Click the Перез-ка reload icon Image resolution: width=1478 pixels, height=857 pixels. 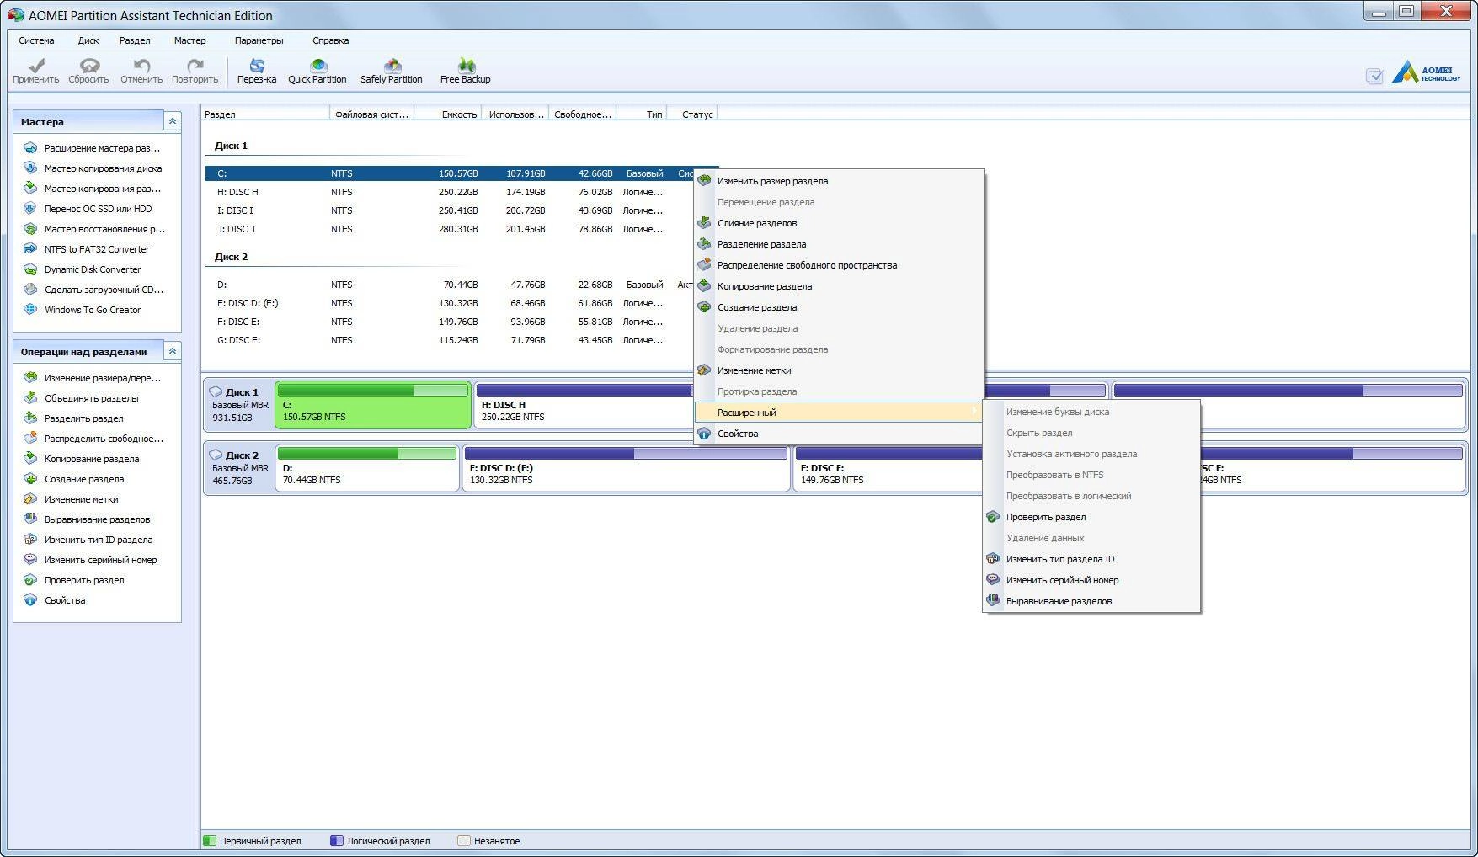[x=257, y=65]
